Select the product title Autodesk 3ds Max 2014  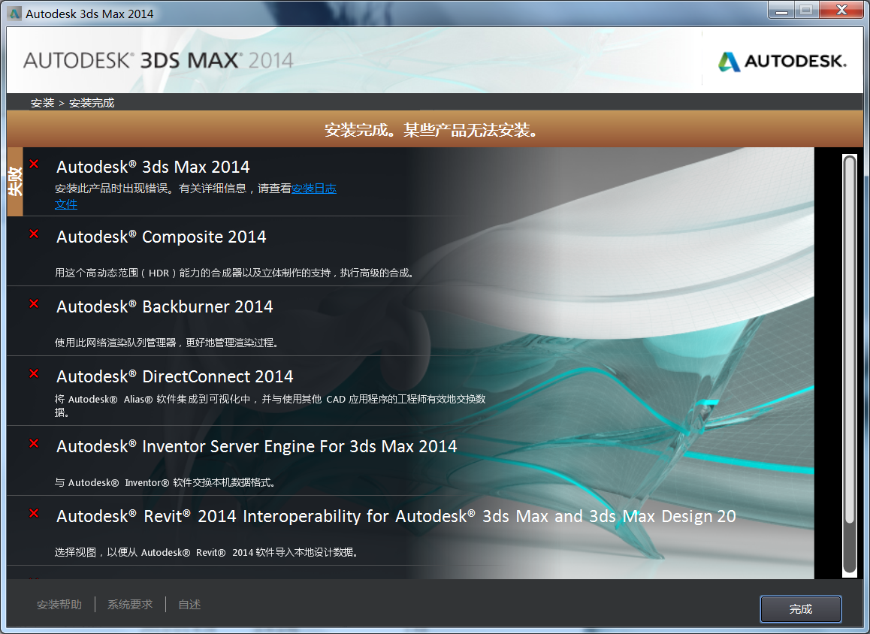pyautogui.click(x=153, y=167)
